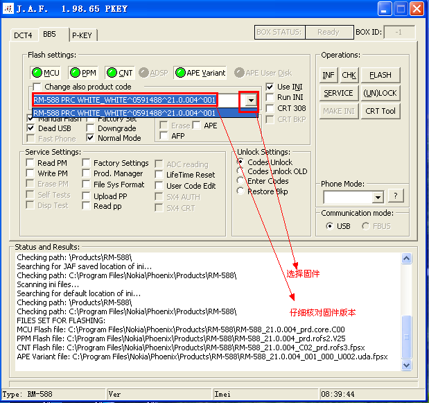Image resolution: width=429 pixels, height=403 pixels.
Task: Check Factory Settings in Service Settings
Action: (86, 162)
